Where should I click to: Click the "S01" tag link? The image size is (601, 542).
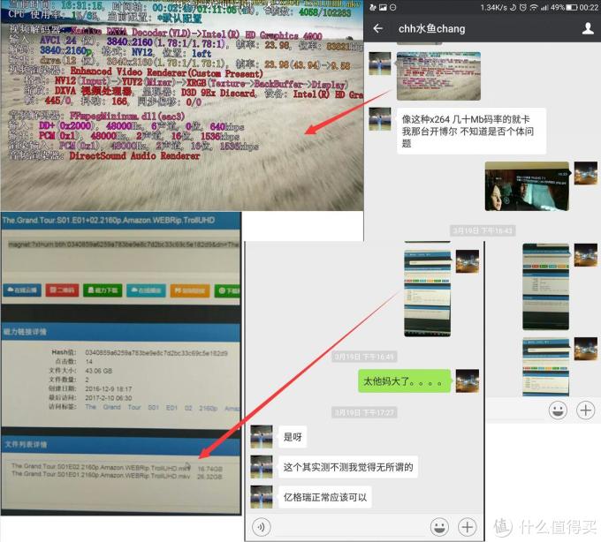(153, 408)
